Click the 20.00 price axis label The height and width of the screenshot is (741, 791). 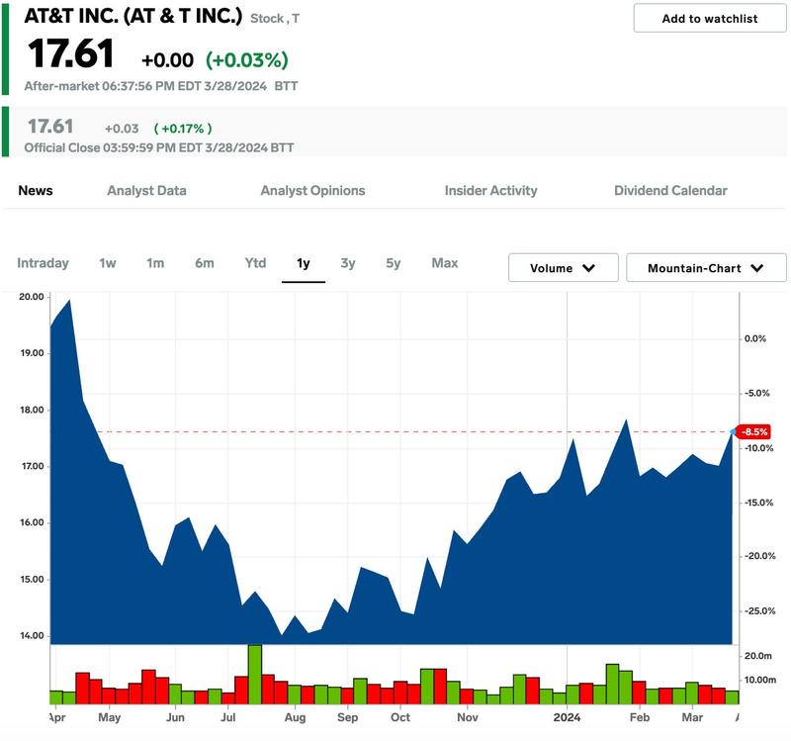coord(32,297)
